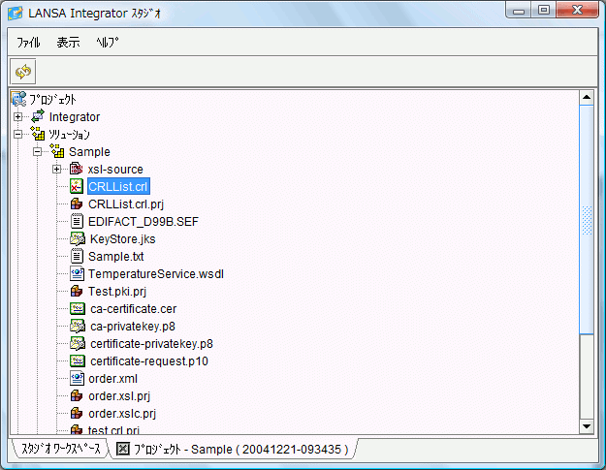This screenshot has height=470, width=606.
Task: Open the ヘルプ menu
Action: coord(107,42)
